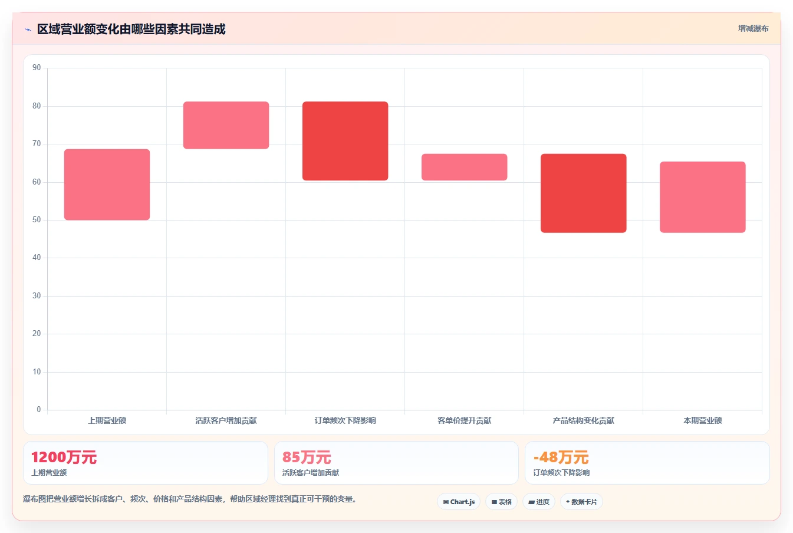Screen dimensions: 793x533
Task: Click the 活跃客户增加贡献 x-axis label
Action: tap(226, 420)
